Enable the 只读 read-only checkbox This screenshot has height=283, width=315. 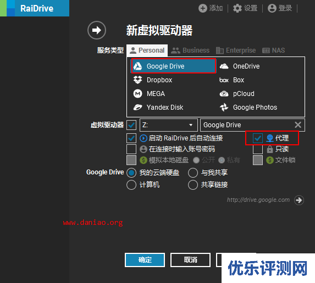[x=258, y=149]
